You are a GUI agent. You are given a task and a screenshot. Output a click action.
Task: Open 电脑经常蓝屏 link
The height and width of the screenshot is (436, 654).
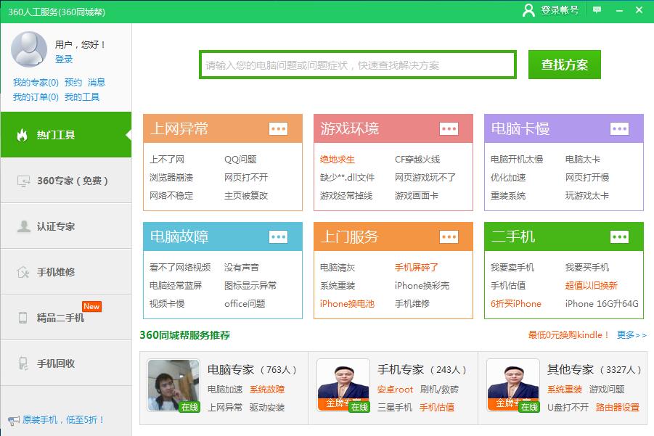coord(176,286)
